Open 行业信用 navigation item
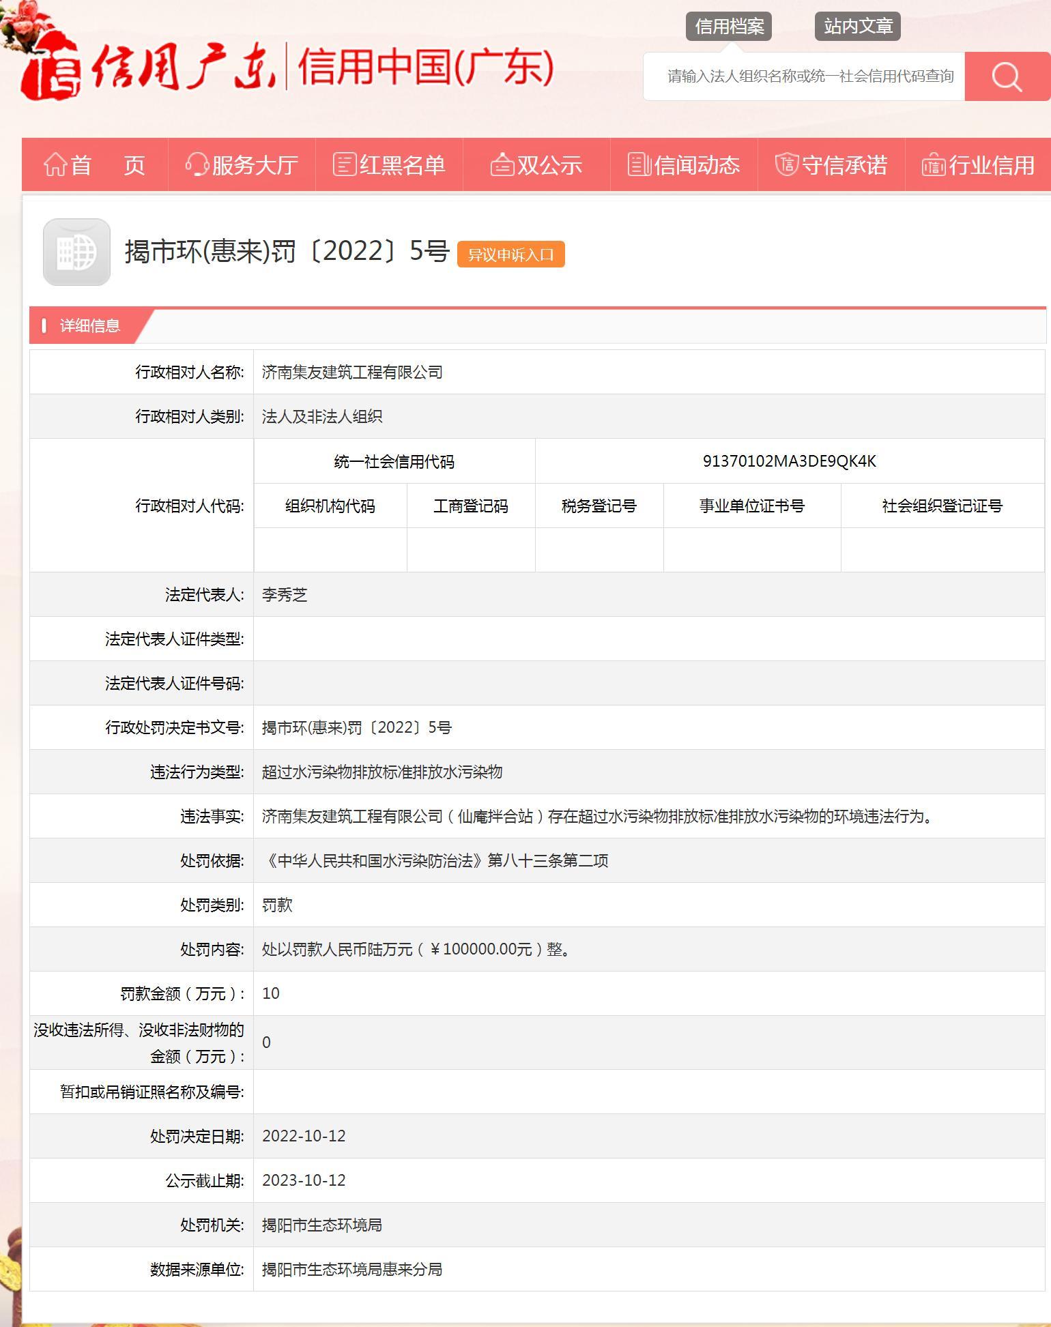 point(979,165)
